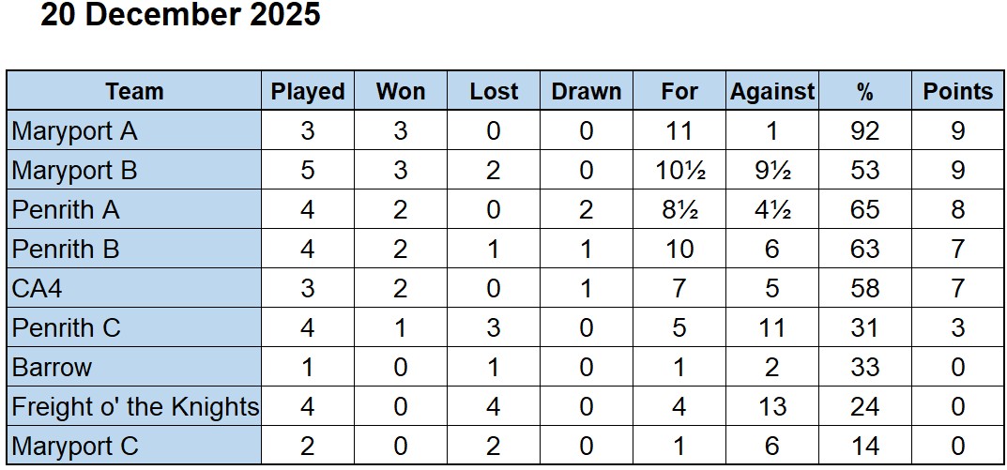Click Freight o' the Knights team cell
Screen dimensions: 1007x470
(x=134, y=407)
